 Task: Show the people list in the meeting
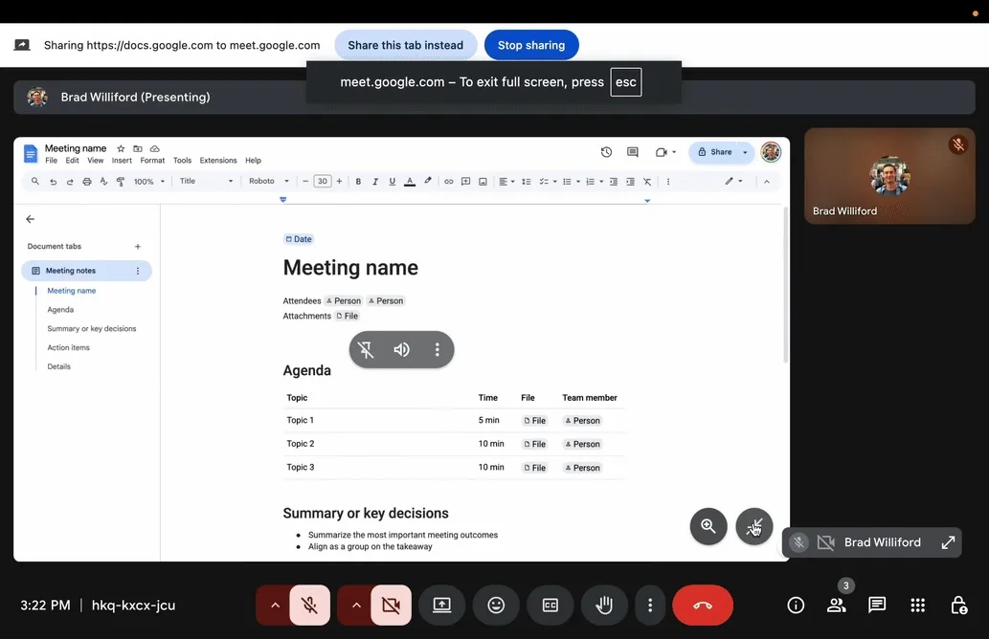[836, 605]
